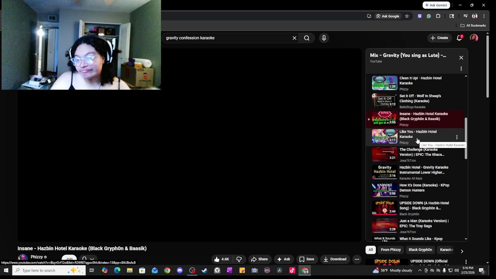496x279 pixels.
Task: Open Steam from taskbar
Action: [x=205, y=270]
